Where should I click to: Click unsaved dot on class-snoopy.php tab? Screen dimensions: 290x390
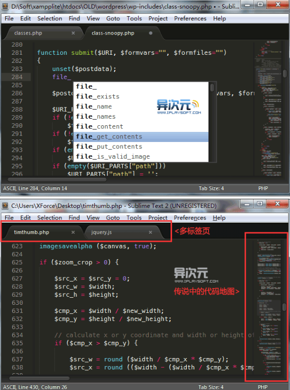point(150,33)
